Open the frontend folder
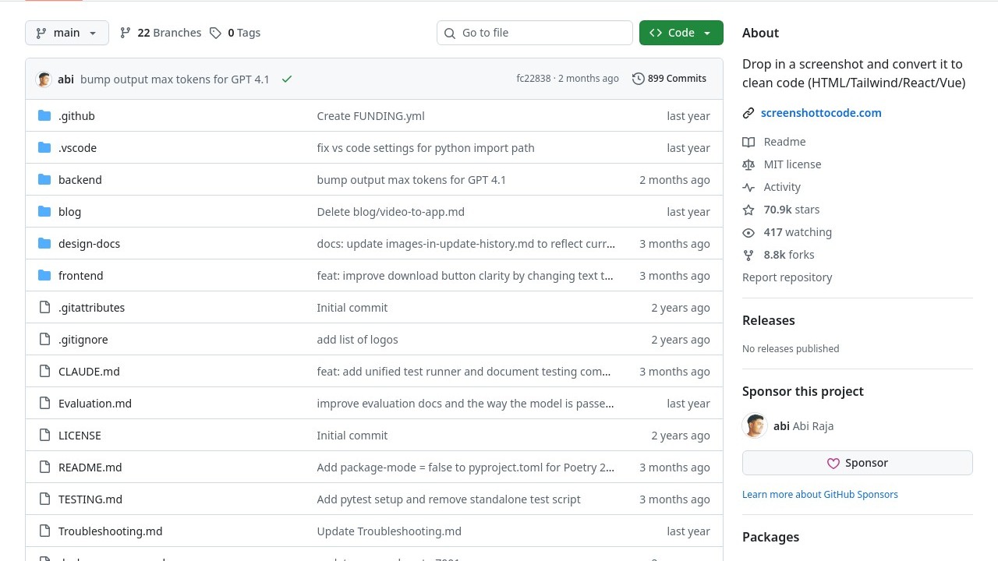Viewport: 998px width, 561px height. (80, 276)
